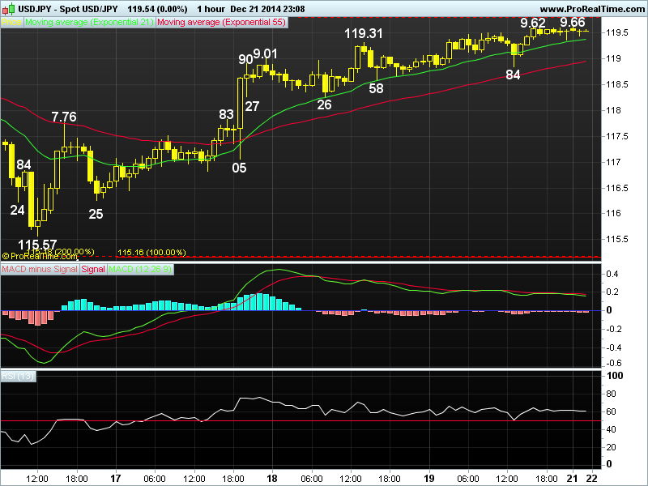Select the yellow Price legend label
This screenshot has width=648, height=486.
point(11,23)
